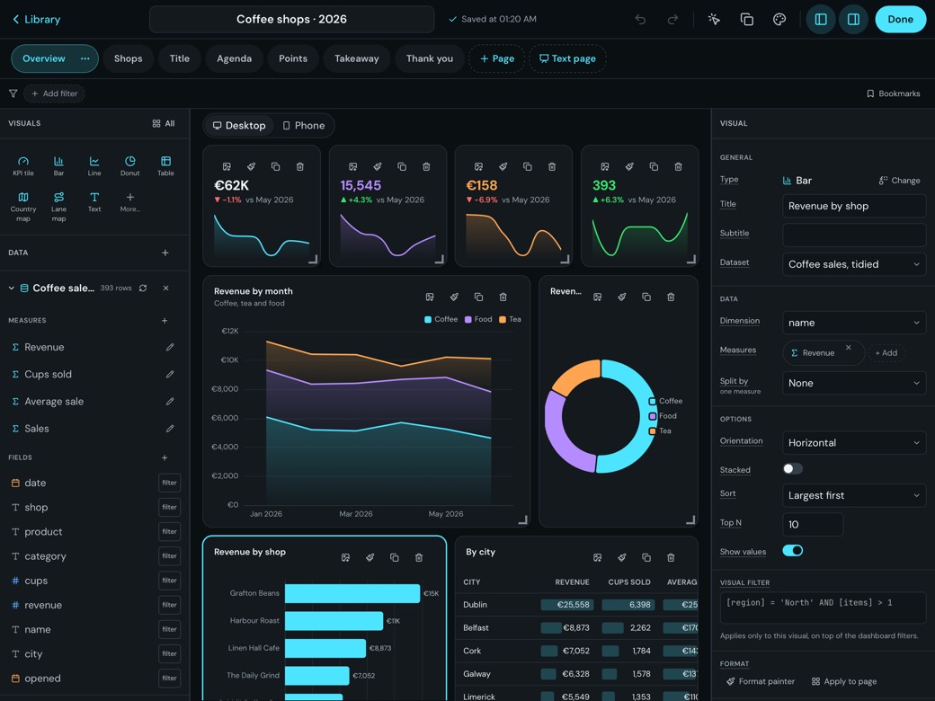Add a new Page
935x701 pixels.
[496, 58]
